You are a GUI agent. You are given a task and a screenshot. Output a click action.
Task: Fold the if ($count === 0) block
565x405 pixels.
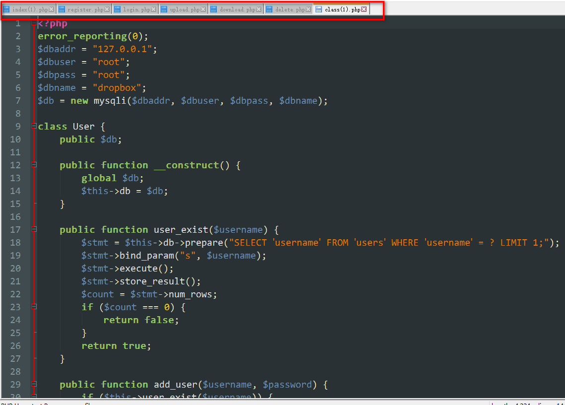pos(34,307)
